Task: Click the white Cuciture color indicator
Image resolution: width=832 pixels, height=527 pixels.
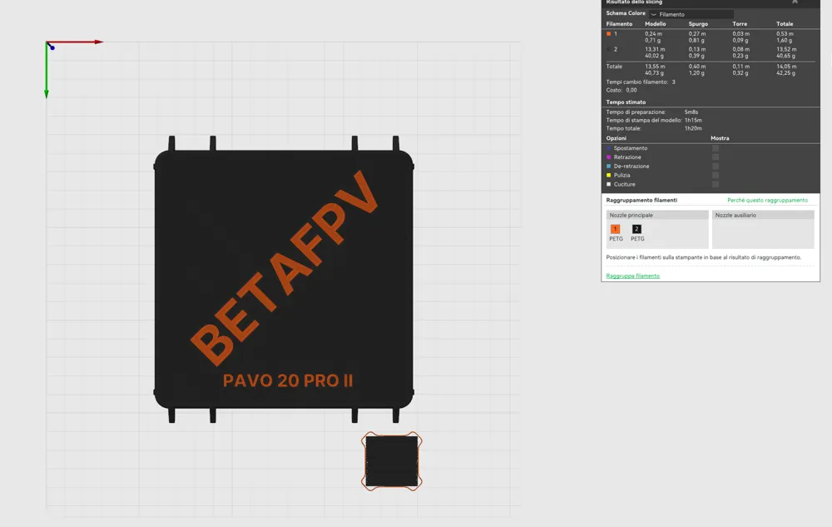Action: (x=609, y=184)
